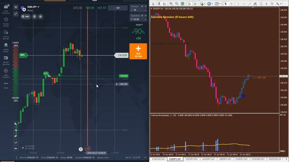
Task: Increase the trade amount with plus
Action: 145,6
